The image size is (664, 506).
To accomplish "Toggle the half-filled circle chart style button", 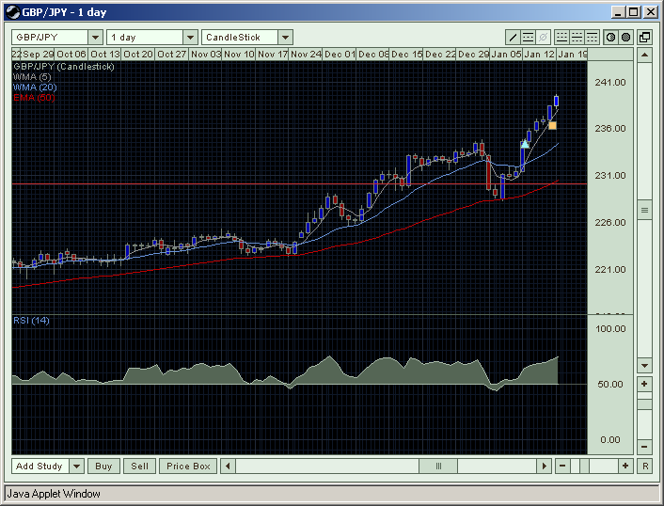I will (609, 38).
